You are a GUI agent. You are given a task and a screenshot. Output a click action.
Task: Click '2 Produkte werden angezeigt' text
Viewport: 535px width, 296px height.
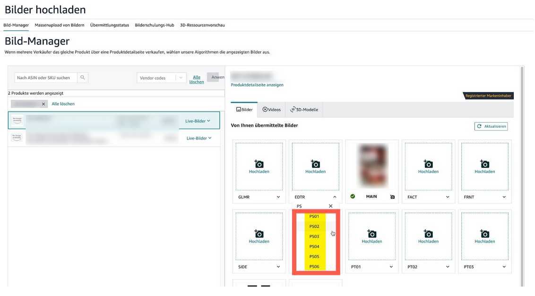coord(35,93)
